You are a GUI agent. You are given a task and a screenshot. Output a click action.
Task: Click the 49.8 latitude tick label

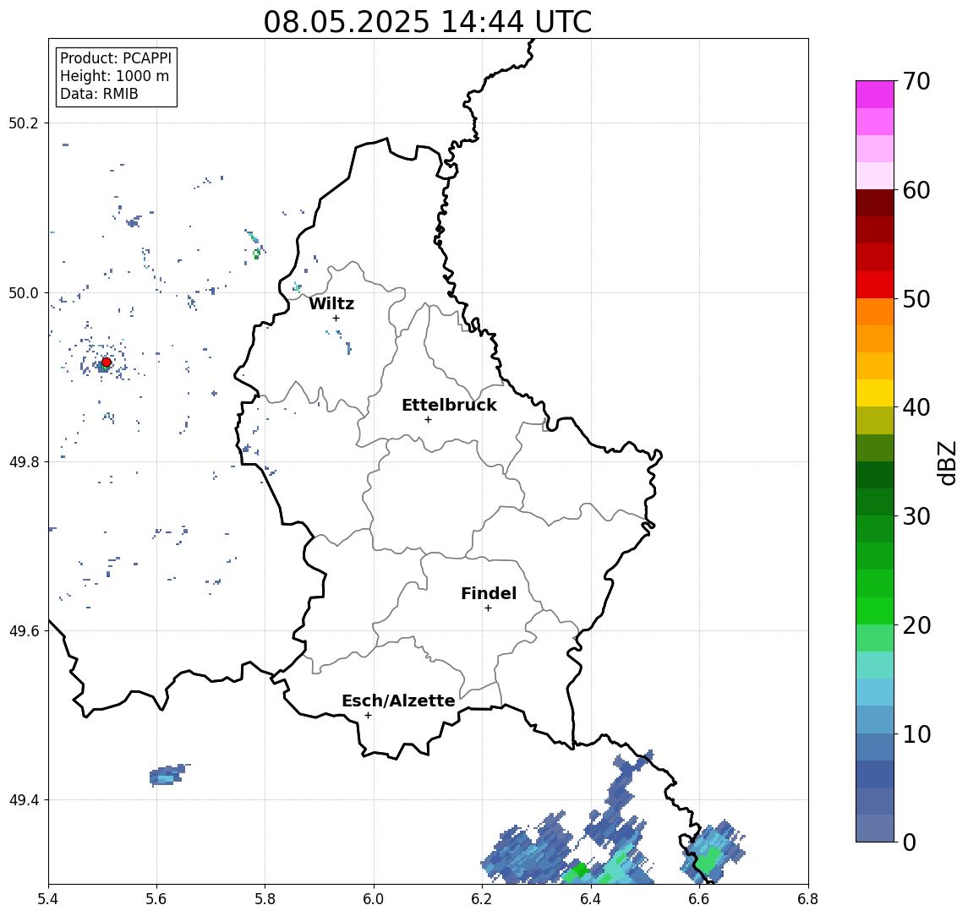pos(24,461)
